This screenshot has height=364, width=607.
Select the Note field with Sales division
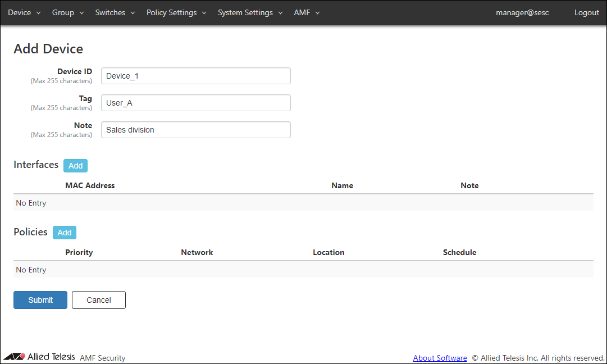click(195, 130)
